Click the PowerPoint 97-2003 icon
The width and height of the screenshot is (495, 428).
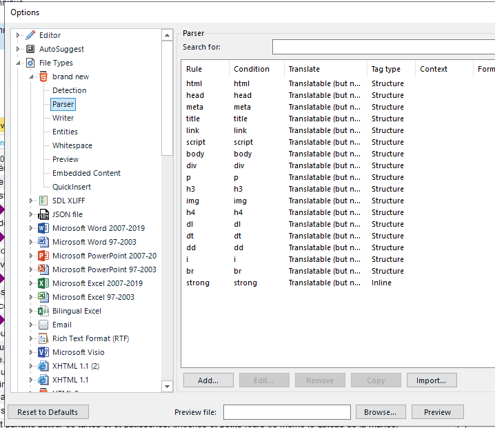[x=43, y=269]
